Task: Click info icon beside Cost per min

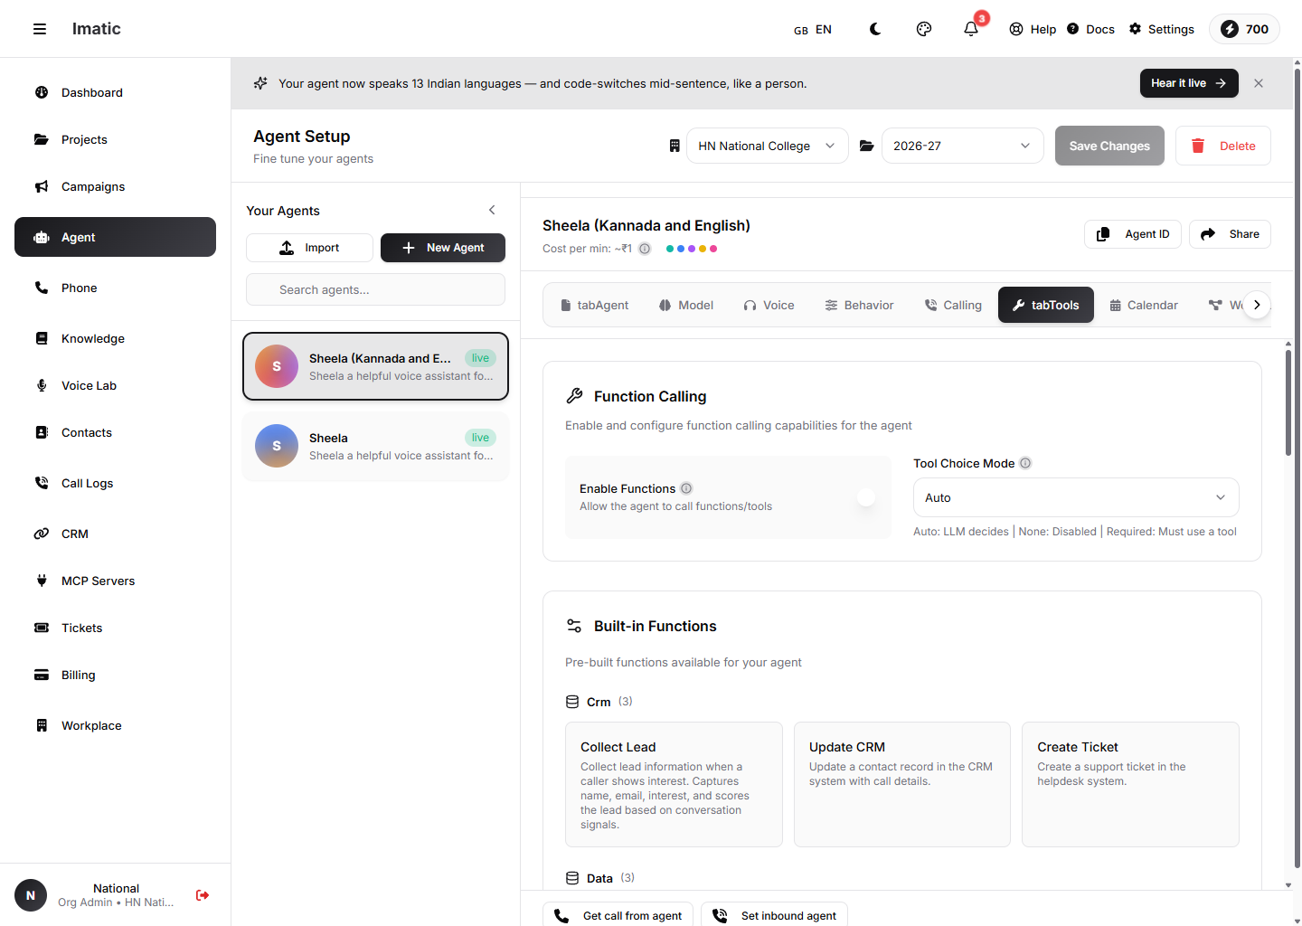Action: pos(645,249)
